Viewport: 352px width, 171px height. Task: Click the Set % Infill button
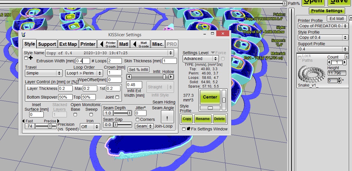(x=139, y=70)
